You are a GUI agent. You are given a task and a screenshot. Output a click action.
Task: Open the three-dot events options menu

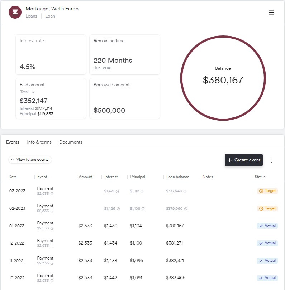click(271, 160)
